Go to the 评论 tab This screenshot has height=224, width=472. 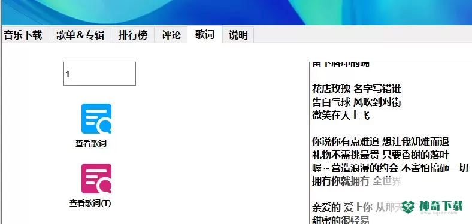click(171, 35)
